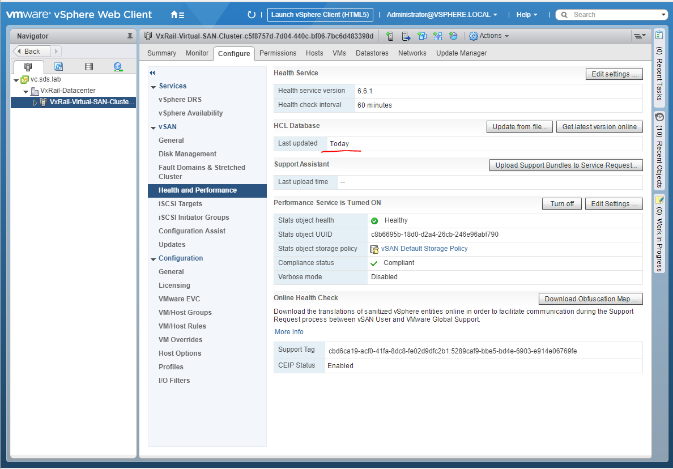This screenshot has height=469, width=673.
Task: Click Upload Support Bundles to Service Request
Action: pyautogui.click(x=566, y=165)
